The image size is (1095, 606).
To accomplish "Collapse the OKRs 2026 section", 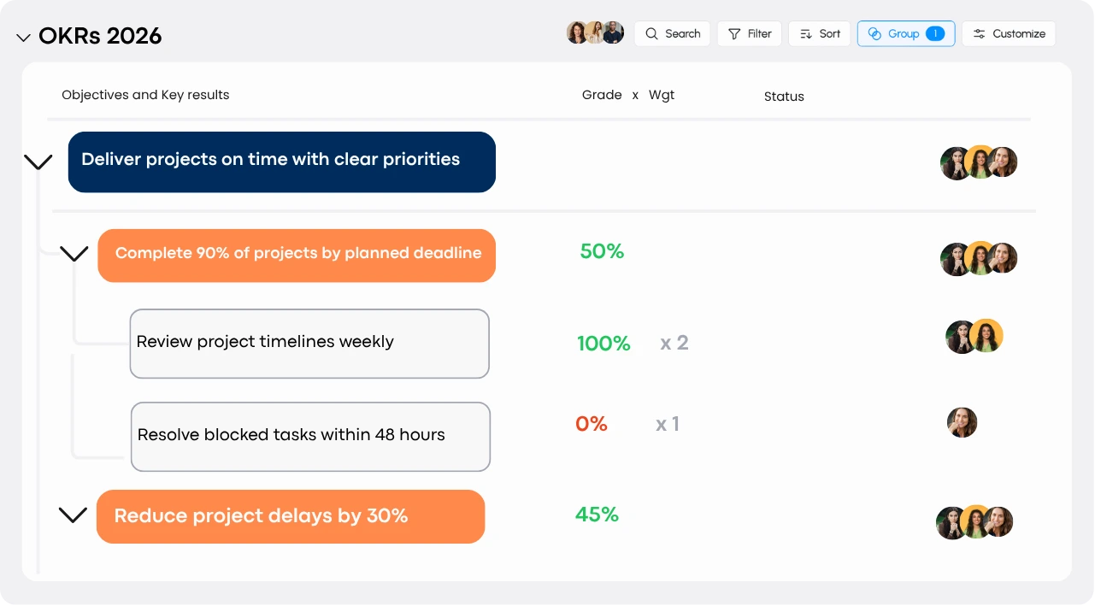I will [24, 38].
